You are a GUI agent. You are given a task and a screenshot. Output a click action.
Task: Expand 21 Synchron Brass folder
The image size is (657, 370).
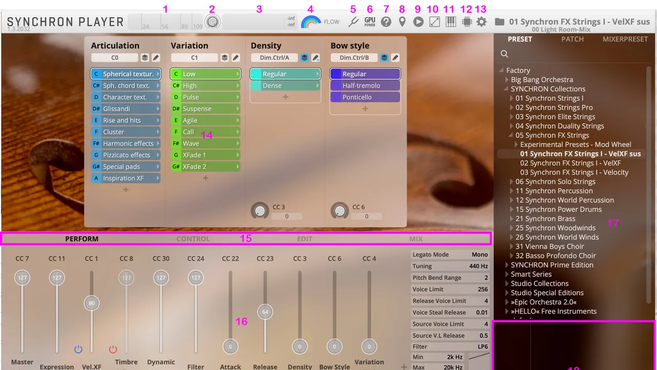point(512,218)
